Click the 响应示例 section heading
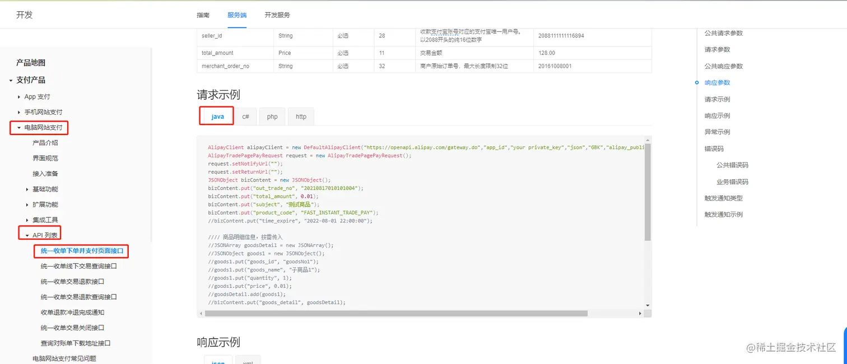847x364 pixels. pyautogui.click(x=218, y=342)
